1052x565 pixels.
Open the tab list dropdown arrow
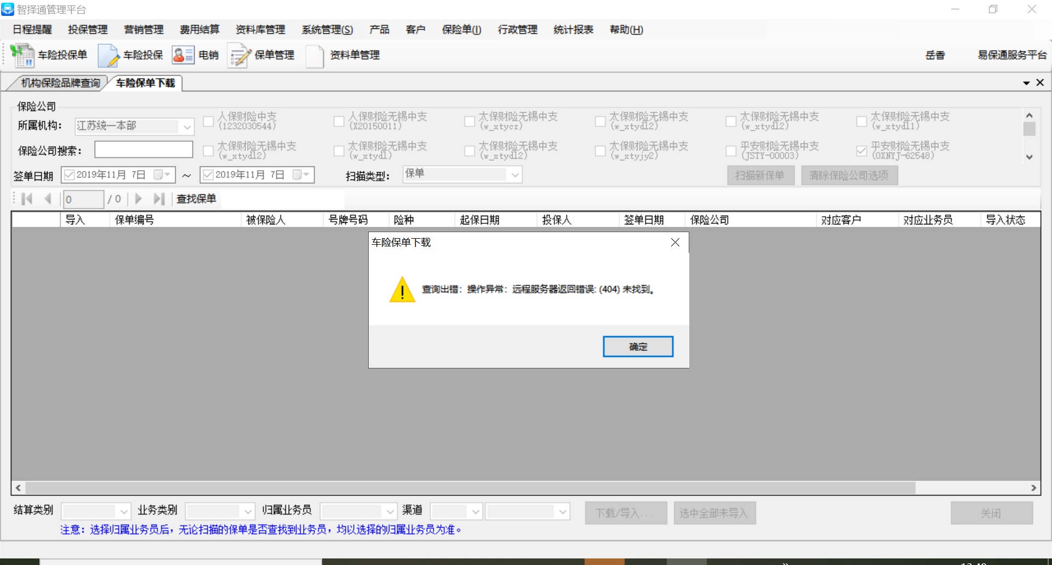pos(1026,83)
